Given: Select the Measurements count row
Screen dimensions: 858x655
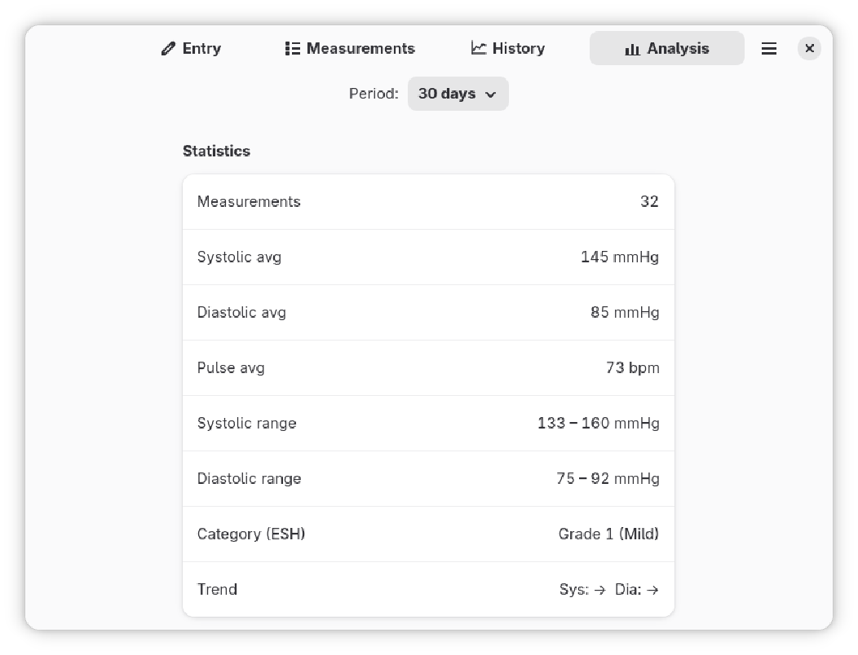Looking at the screenshot, I should point(428,202).
